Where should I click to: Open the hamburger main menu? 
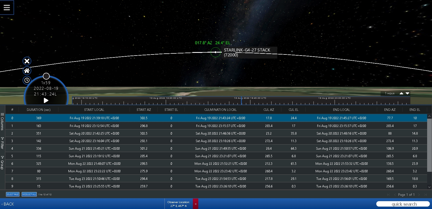click(x=7, y=7)
